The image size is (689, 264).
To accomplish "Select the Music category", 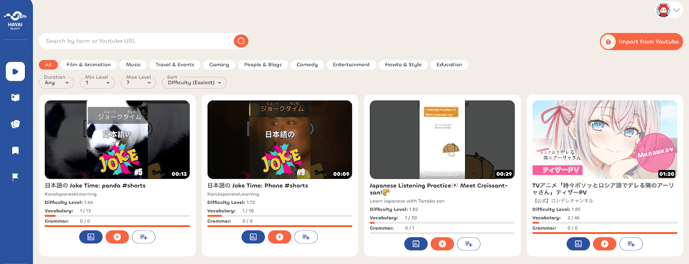I will click(x=133, y=64).
